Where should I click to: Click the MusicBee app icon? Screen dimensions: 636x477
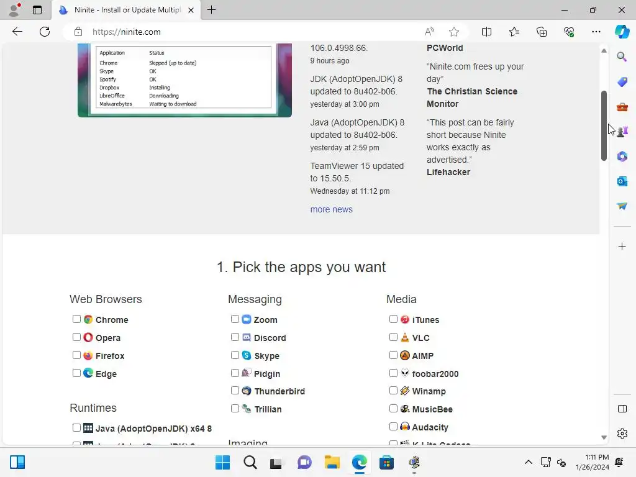(405, 409)
